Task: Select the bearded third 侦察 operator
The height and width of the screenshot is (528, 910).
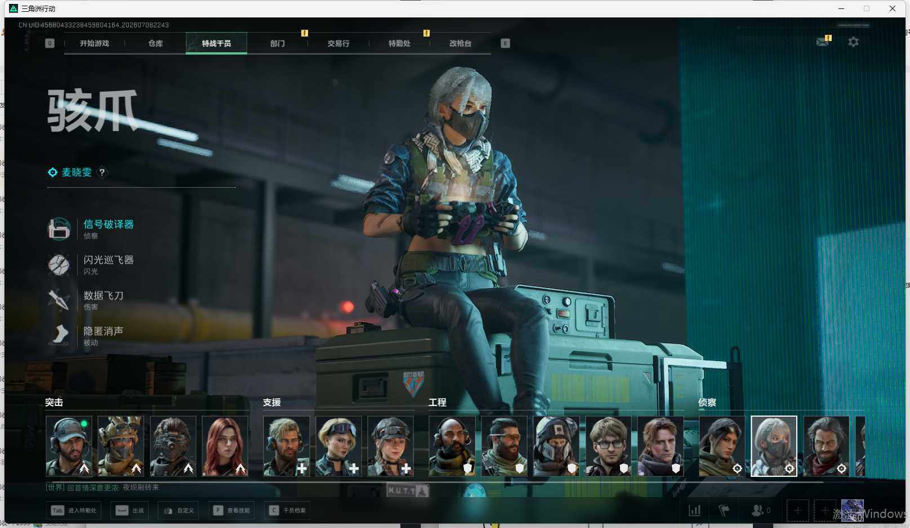Action: click(x=826, y=446)
